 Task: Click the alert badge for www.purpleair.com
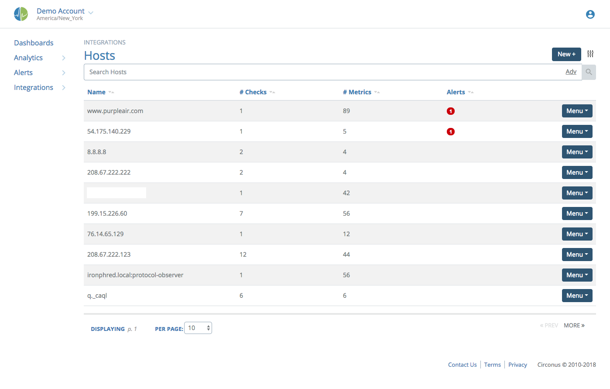(451, 111)
